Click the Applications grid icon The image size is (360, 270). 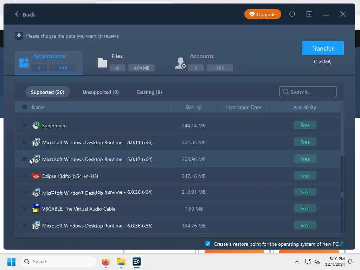pos(24,63)
